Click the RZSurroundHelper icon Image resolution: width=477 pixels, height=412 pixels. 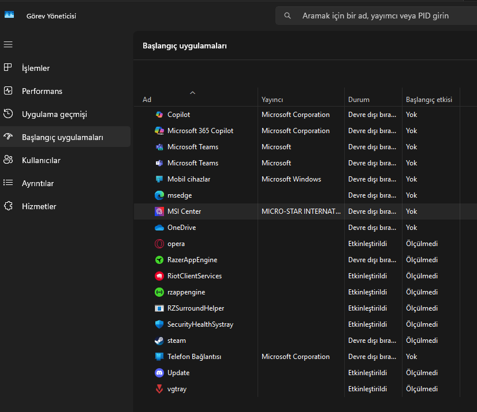click(159, 308)
